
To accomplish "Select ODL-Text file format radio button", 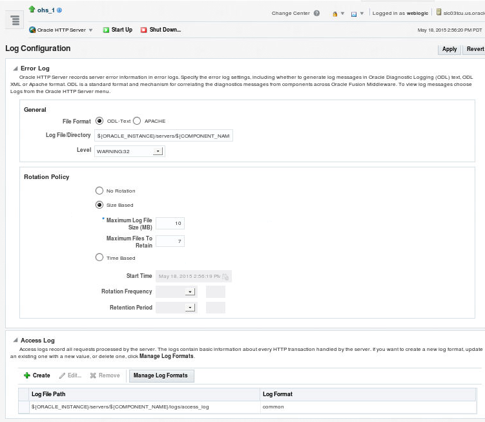I will pos(99,121).
